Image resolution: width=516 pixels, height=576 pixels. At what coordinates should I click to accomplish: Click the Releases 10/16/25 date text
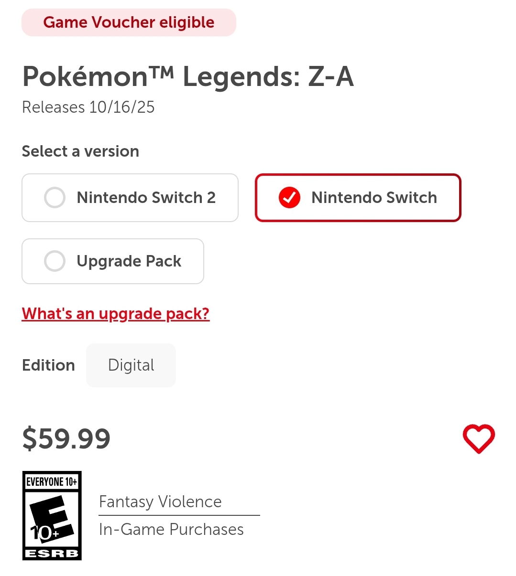pyautogui.click(x=88, y=107)
